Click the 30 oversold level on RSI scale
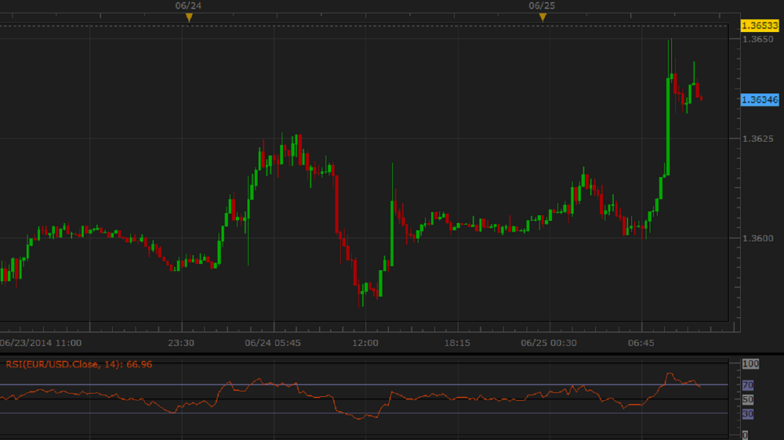This screenshot has height=440, width=784. (x=747, y=413)
